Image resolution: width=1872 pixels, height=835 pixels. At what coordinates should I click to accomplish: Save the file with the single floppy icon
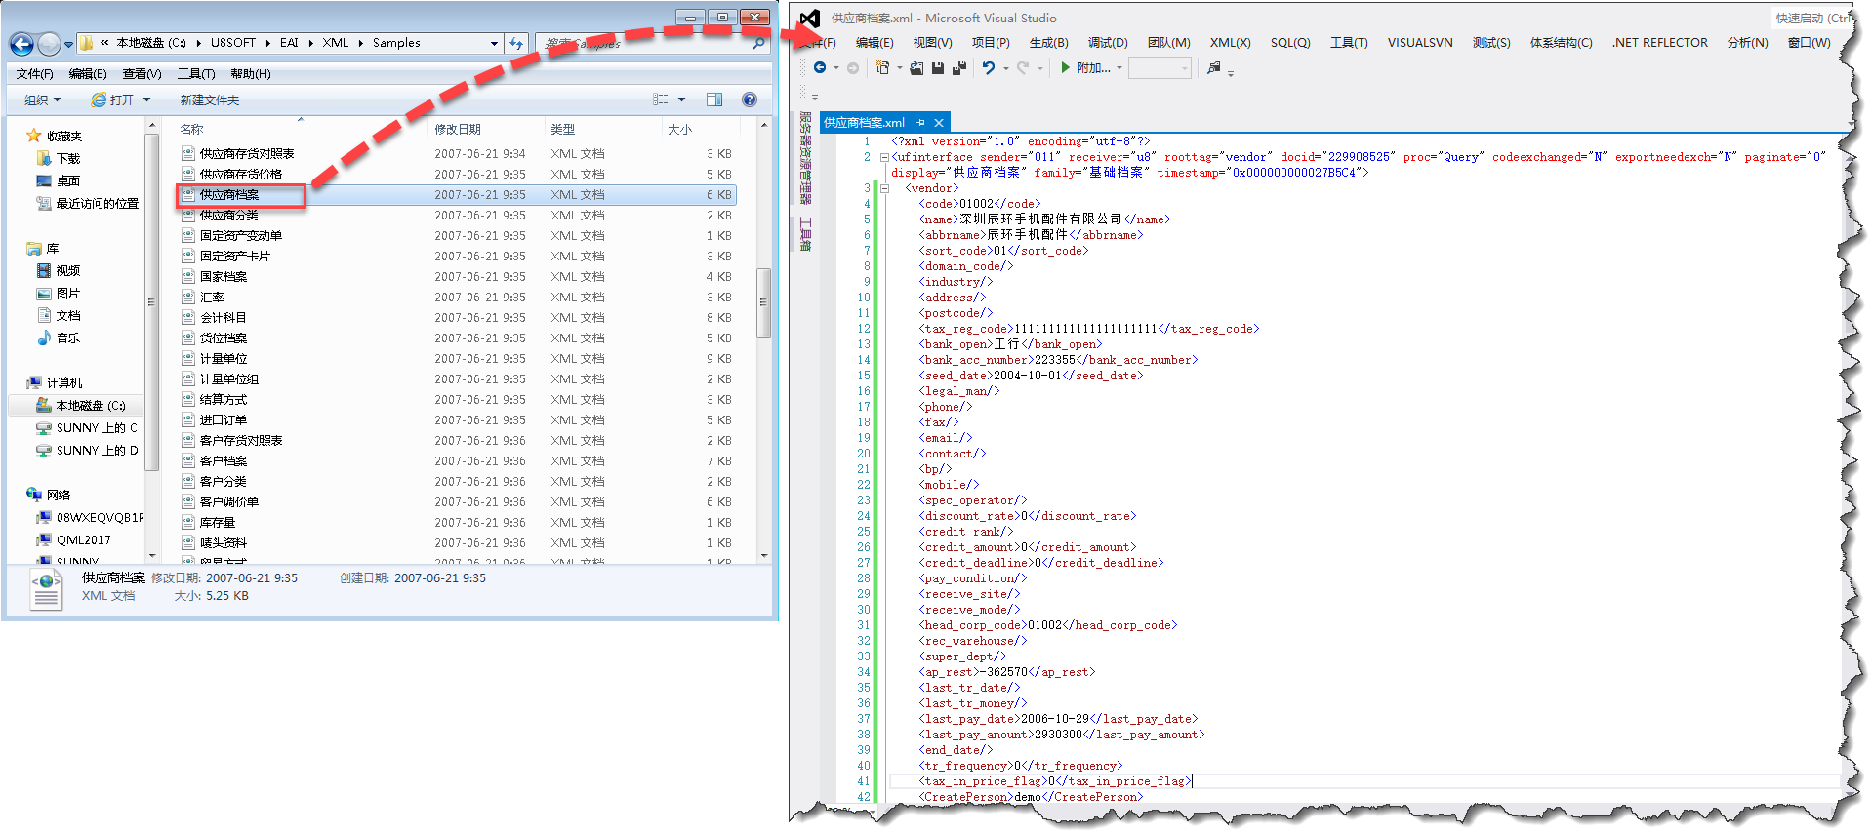938,68
